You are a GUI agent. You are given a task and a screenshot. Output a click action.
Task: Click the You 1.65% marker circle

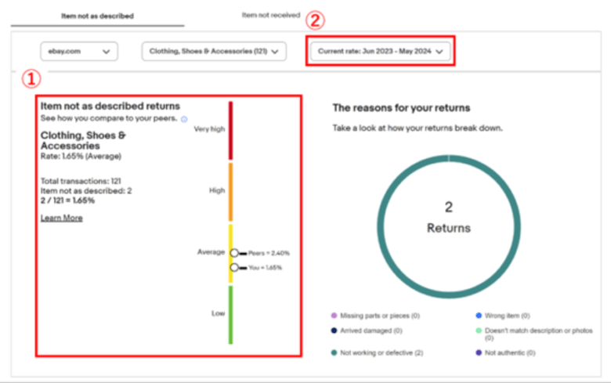(x=233, y=267)
